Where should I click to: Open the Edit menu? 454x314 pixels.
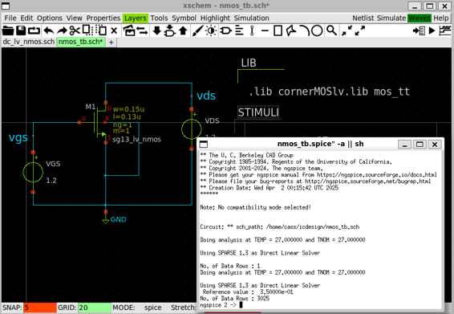[x=26, y=18]
